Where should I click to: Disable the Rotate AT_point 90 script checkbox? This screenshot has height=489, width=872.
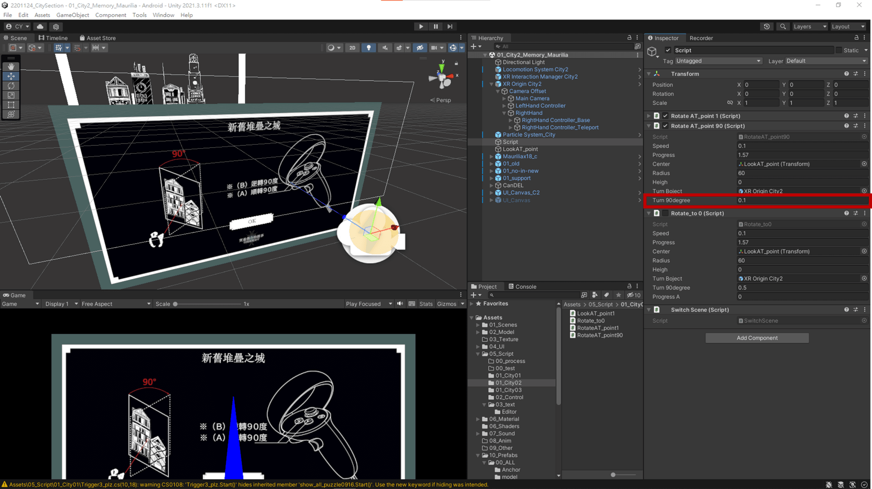tap(666, 126)
